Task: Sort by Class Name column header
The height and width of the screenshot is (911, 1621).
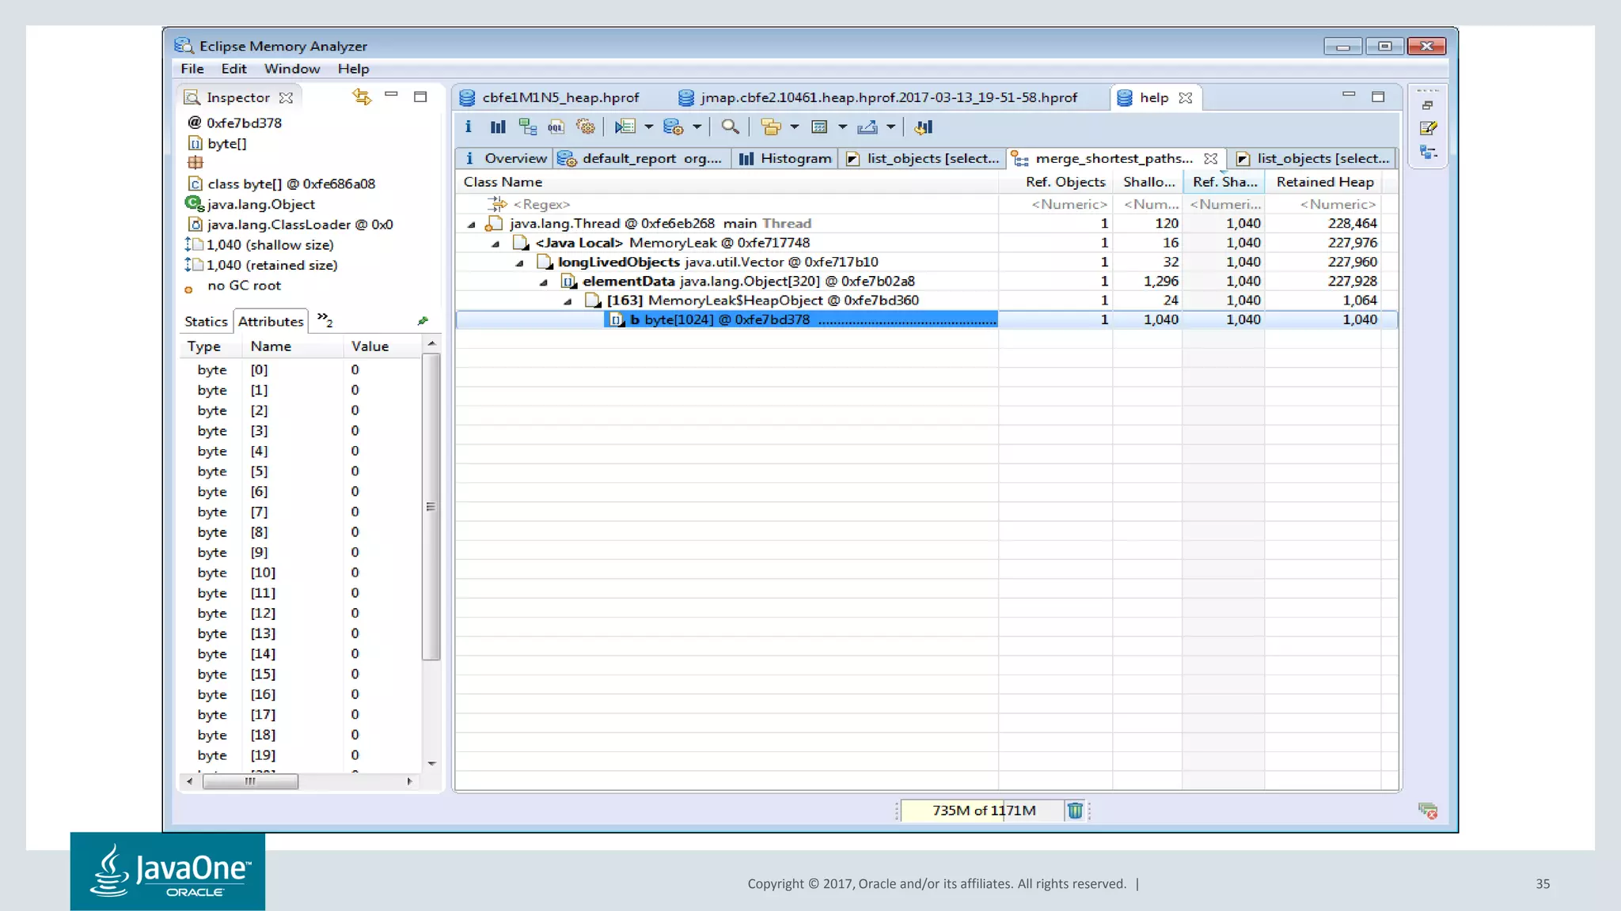Action: click(727, 182)
